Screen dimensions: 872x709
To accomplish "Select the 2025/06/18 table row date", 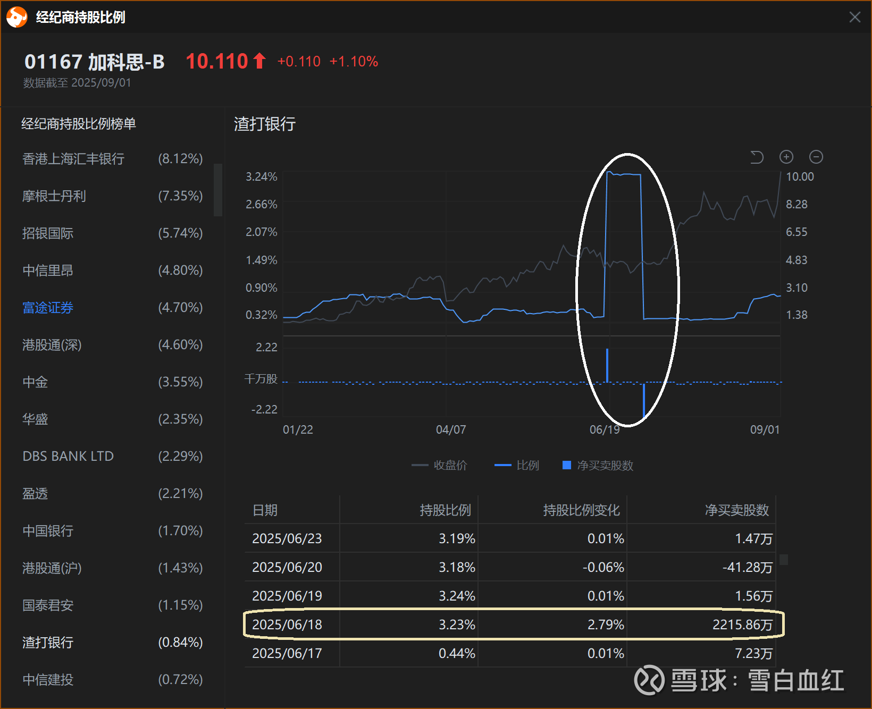I will tap(287, 624).
